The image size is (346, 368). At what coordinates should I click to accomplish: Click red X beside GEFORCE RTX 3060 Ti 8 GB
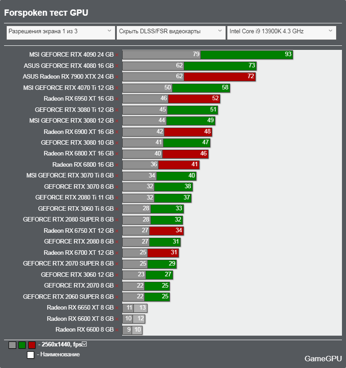point(117,209)
